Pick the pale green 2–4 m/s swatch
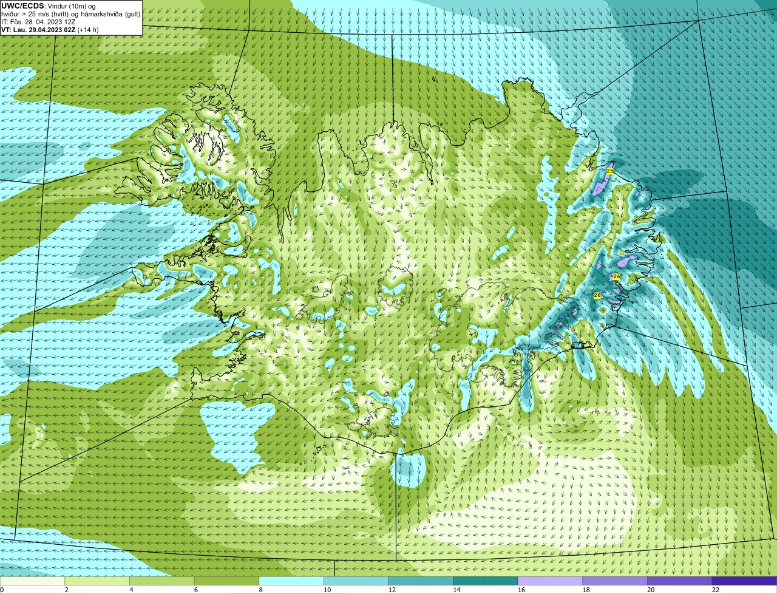The height and width of the screenshot is (594, 777). [x=97, y=581]
